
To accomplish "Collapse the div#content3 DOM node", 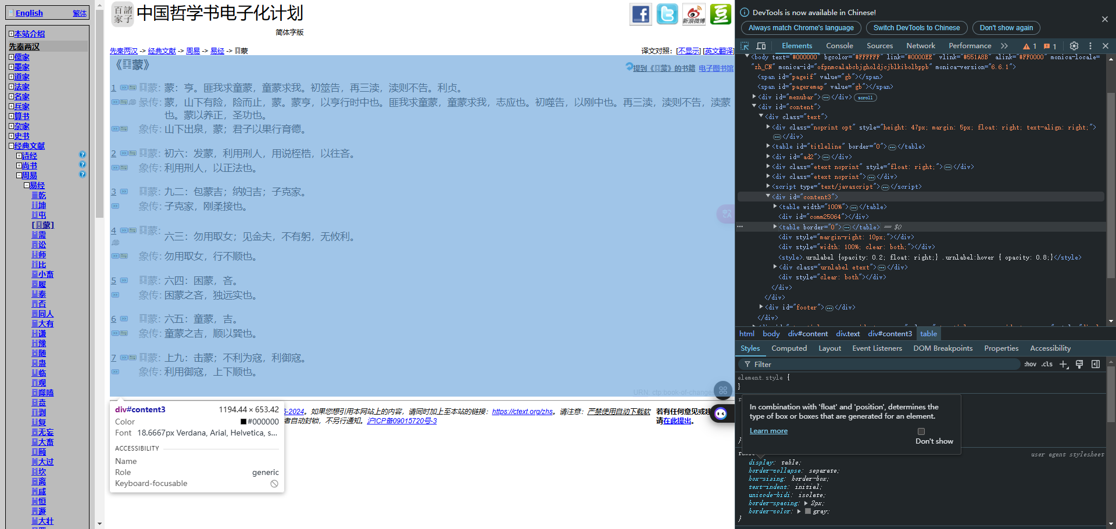I will click(768, 196).
